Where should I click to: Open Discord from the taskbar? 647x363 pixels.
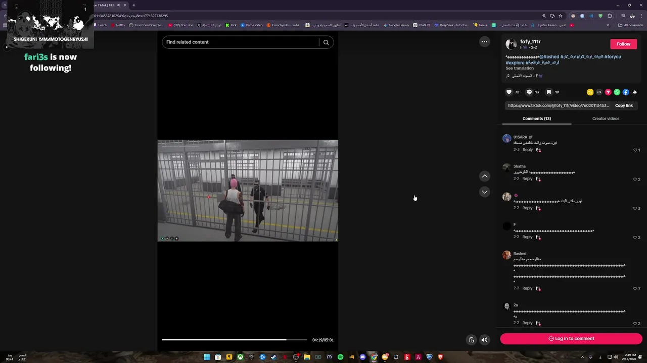pyautogui.click(x=362, y=357)
